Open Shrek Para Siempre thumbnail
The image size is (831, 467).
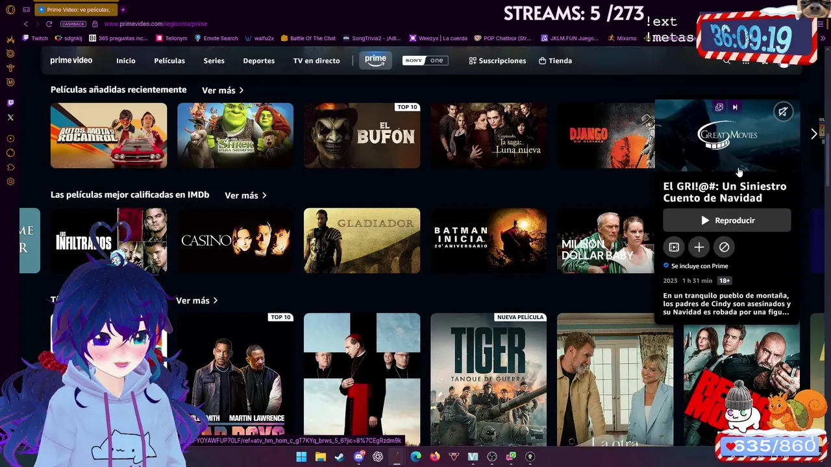click(235, 136)
